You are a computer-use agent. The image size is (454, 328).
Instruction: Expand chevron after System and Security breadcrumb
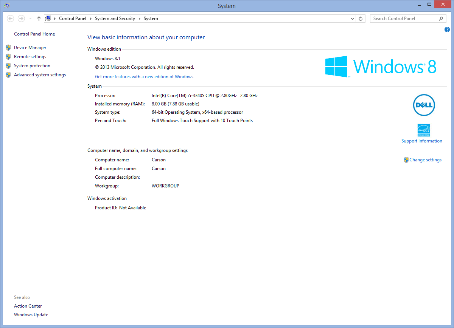tap(140, 19)
